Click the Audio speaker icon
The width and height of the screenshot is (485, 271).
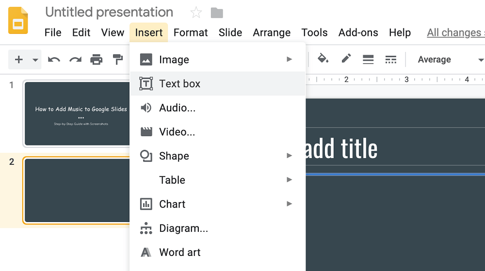(146, 108)
